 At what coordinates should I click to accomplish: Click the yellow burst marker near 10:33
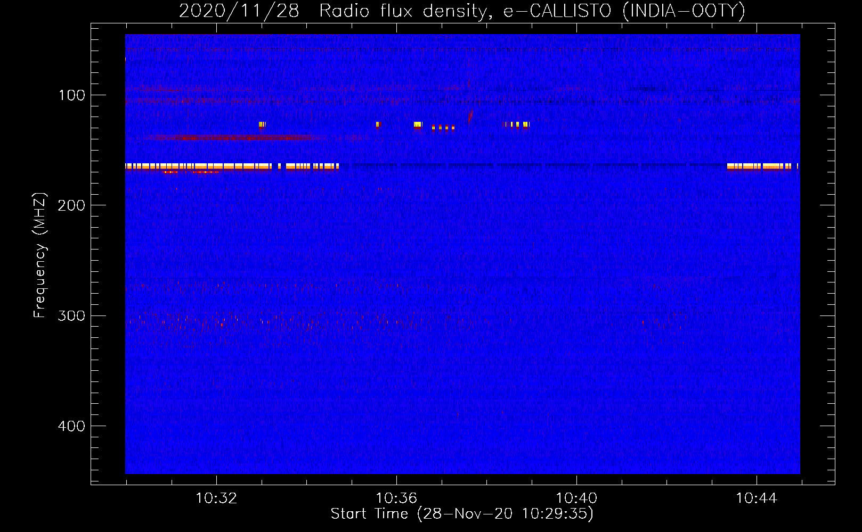262,125
